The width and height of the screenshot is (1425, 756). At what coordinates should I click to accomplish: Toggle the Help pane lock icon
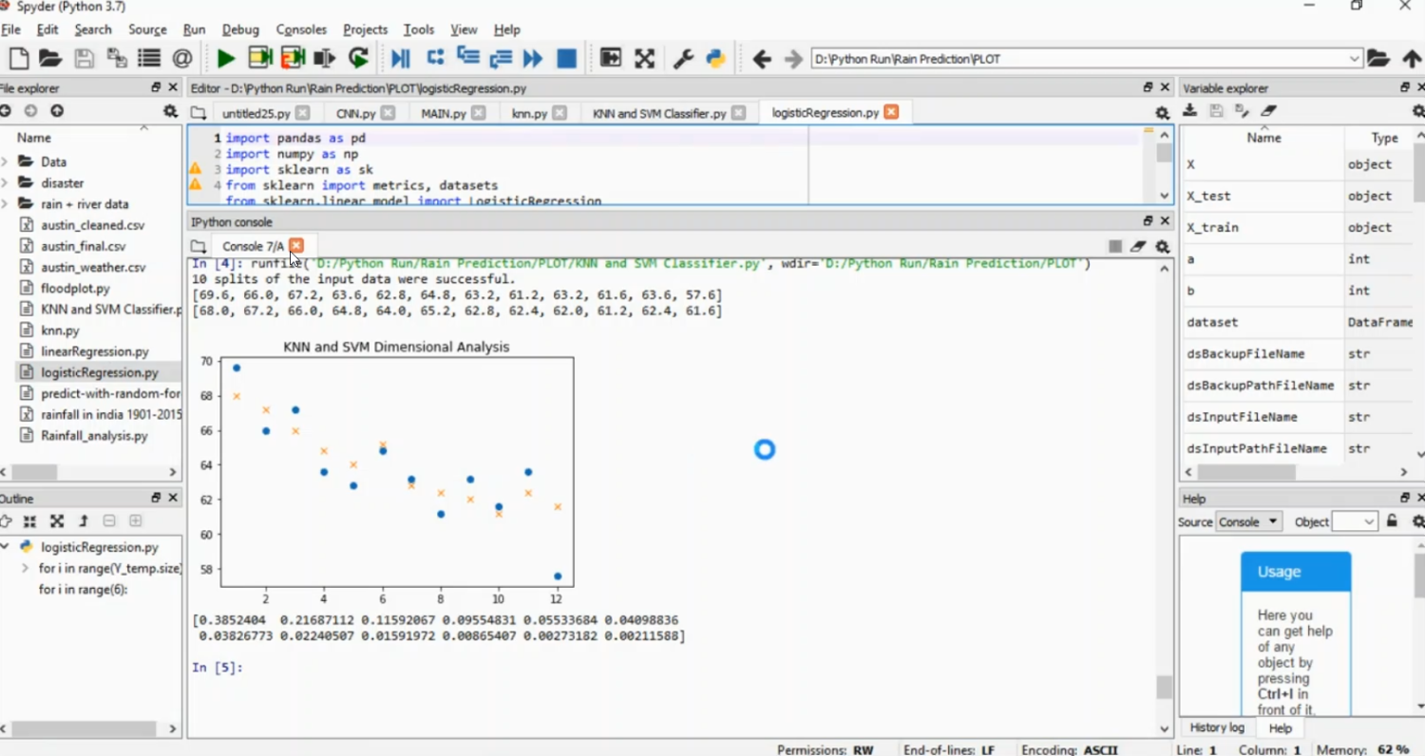click(1392, 521)
